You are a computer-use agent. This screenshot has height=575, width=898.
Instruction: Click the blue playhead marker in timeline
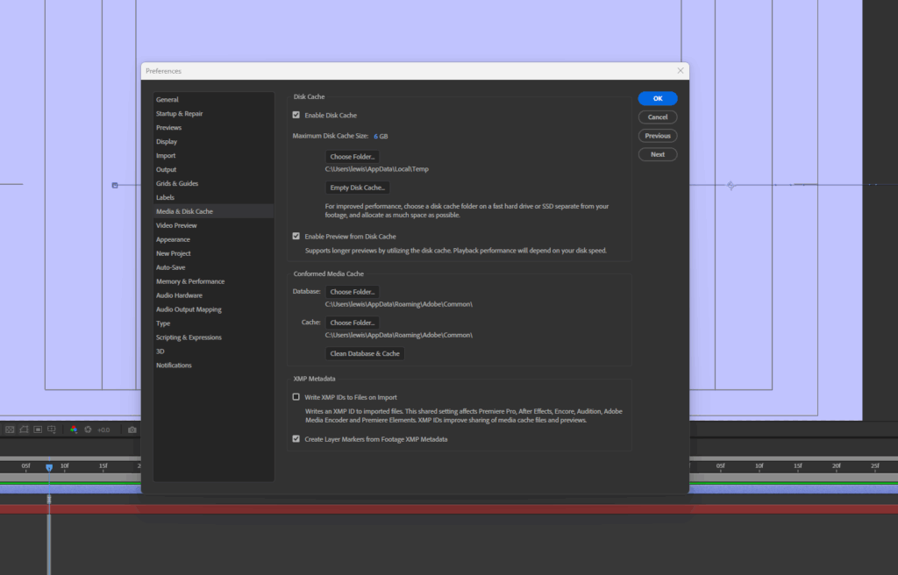49,467
